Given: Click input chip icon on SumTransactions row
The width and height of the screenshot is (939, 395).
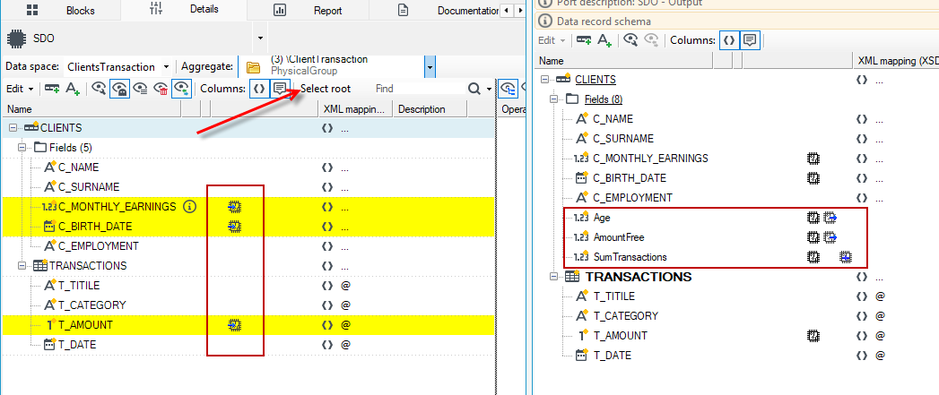Looking at the screenshot, I should 846,257.
